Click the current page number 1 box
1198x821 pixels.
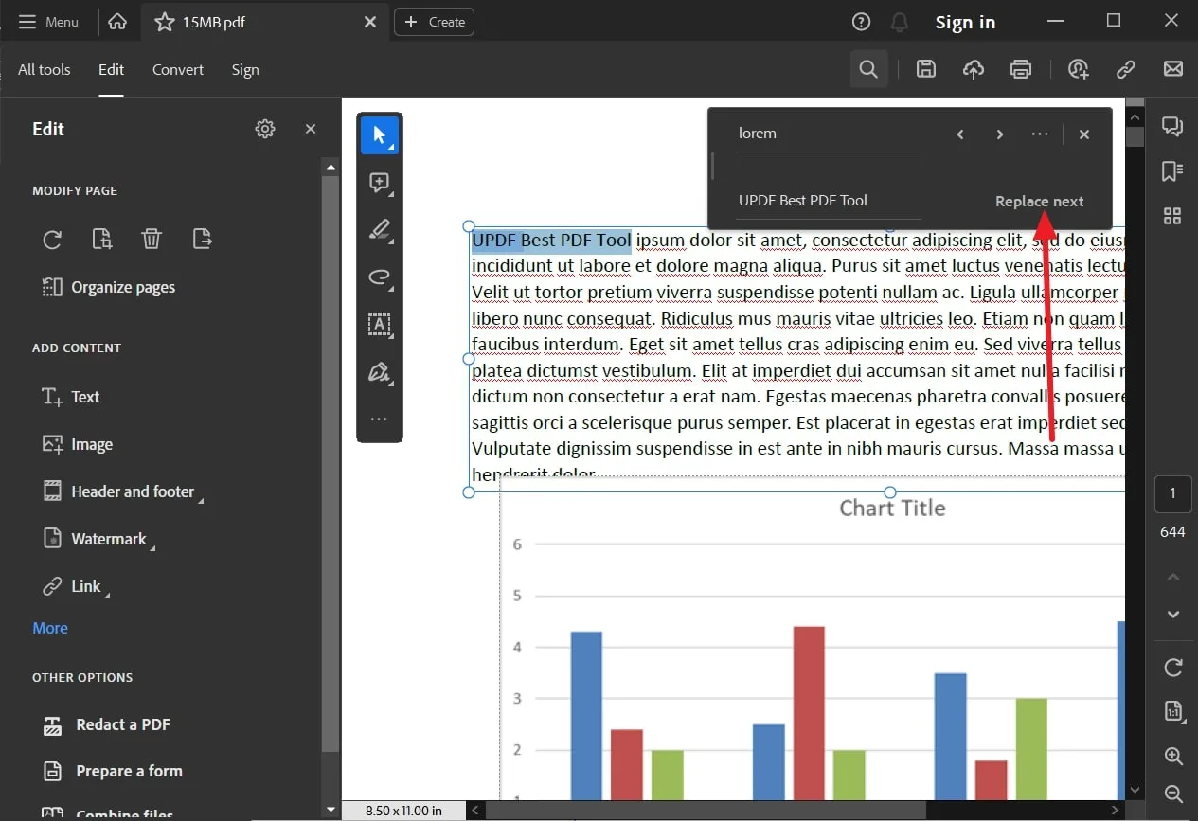click(x=1172, y=493)
